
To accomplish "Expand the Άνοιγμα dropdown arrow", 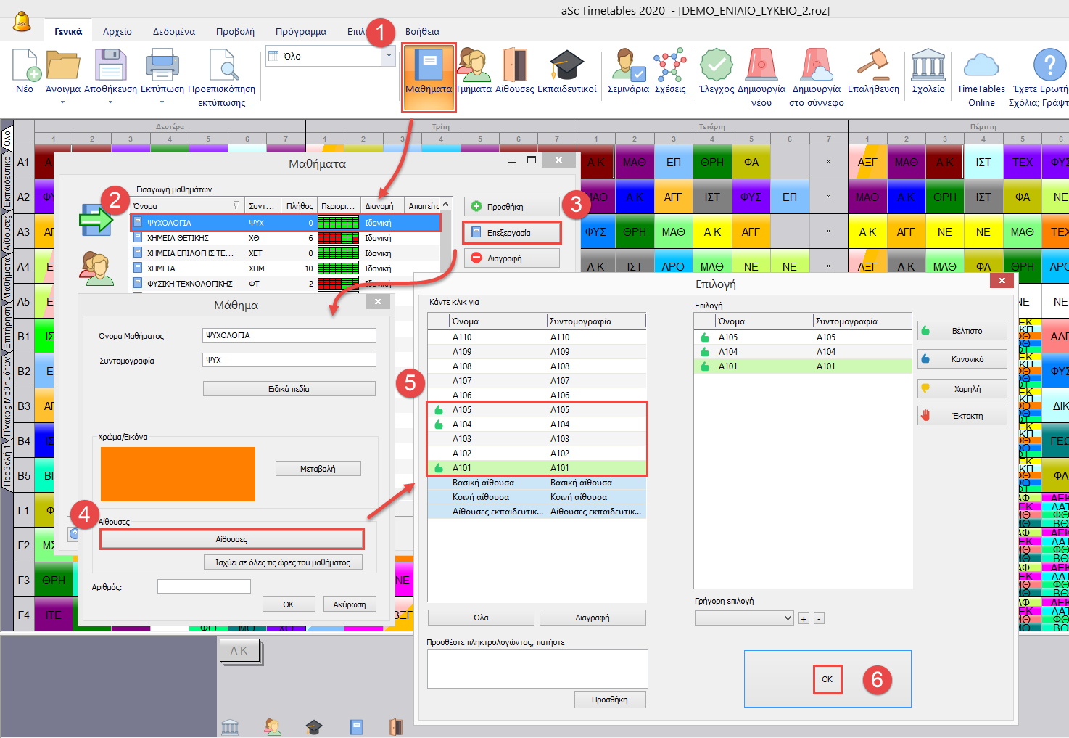I will (x=62, y=102).
